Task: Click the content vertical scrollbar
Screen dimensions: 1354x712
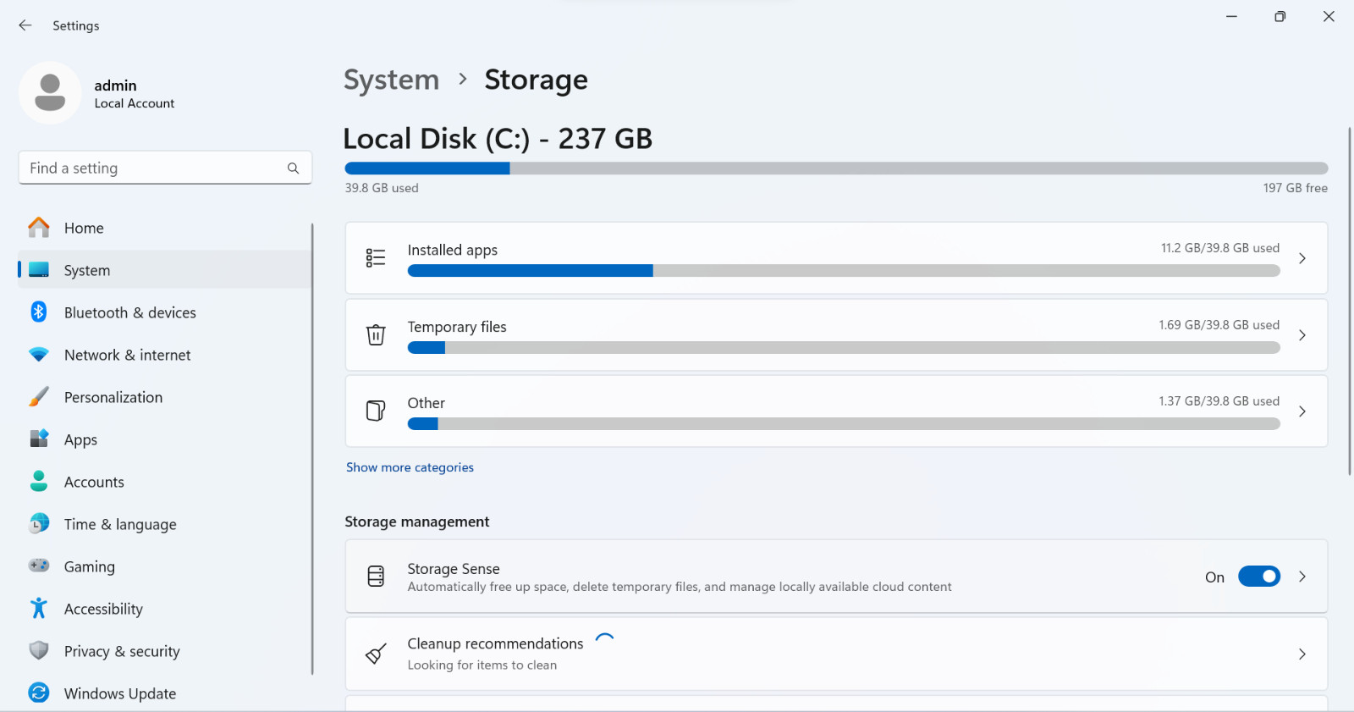Action: [1350, 301]
